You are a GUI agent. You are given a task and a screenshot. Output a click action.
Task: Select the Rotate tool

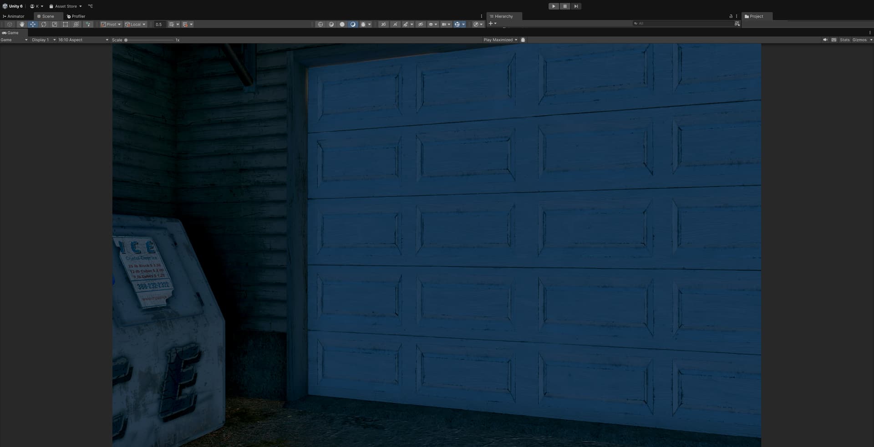[44, 24]
